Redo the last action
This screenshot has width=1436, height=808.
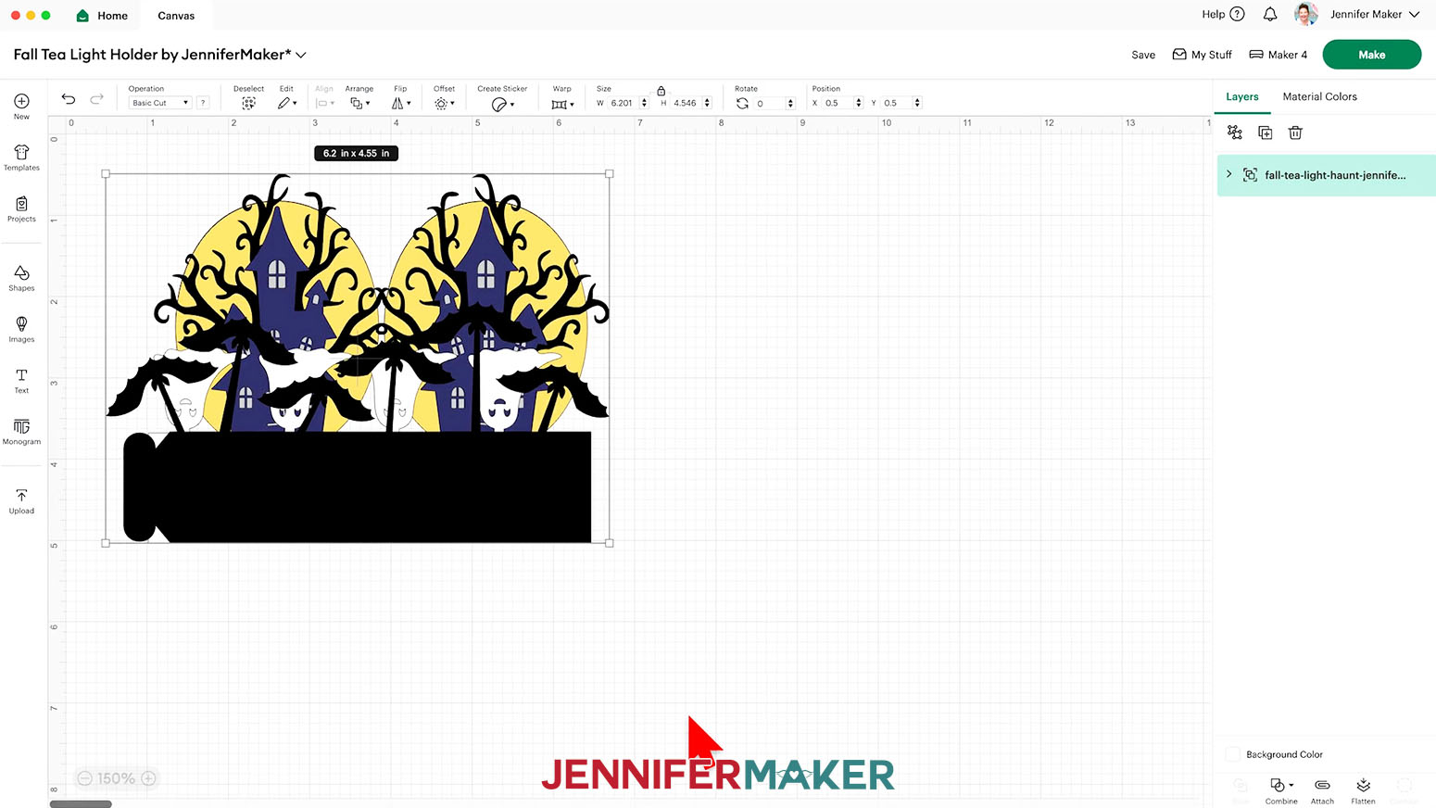(96, 99)
